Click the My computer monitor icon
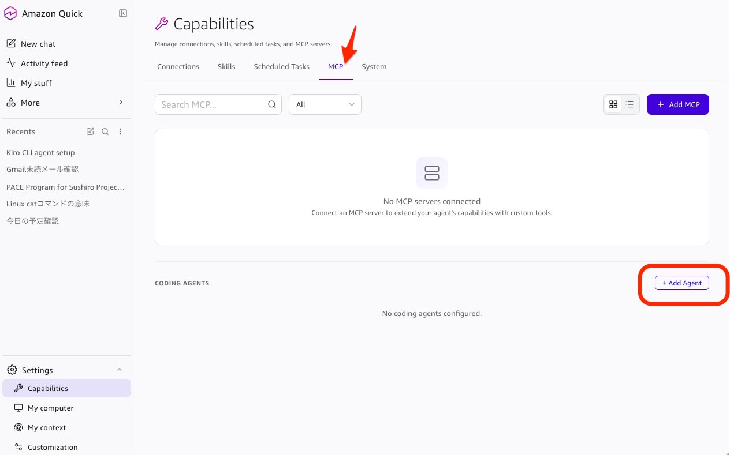Screen dimensions: 730x455 (x=18, y=408)
